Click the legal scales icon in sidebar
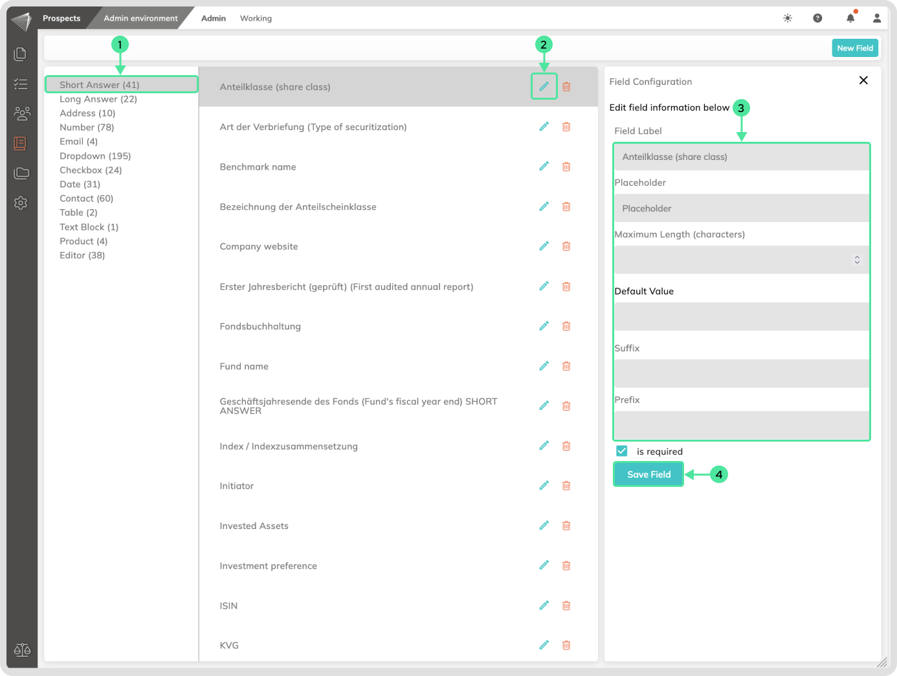 point(22,649)
